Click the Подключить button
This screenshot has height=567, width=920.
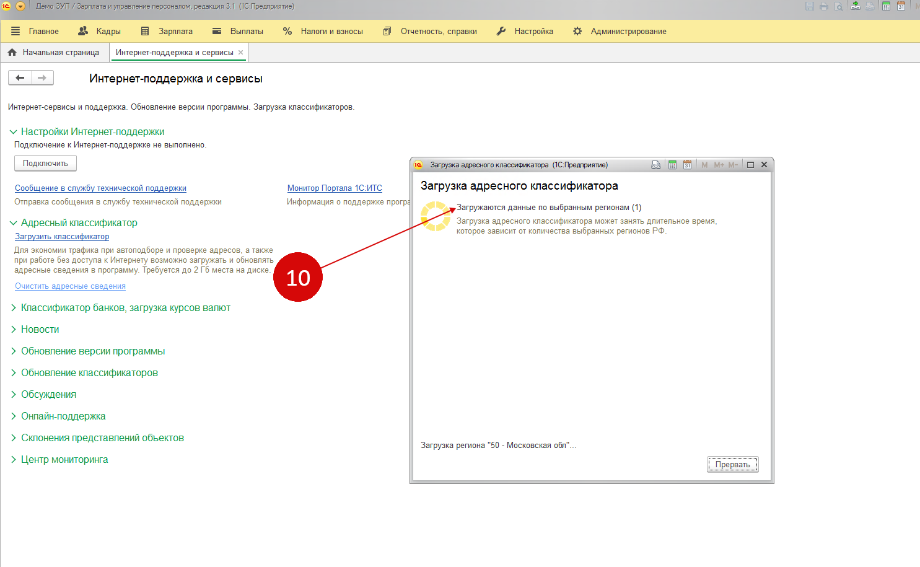(x=45, y=164)
